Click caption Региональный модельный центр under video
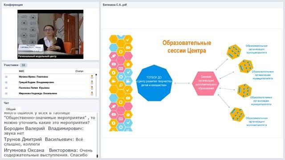Viewport: 285px width, 160px height. (x=37, y=56)
